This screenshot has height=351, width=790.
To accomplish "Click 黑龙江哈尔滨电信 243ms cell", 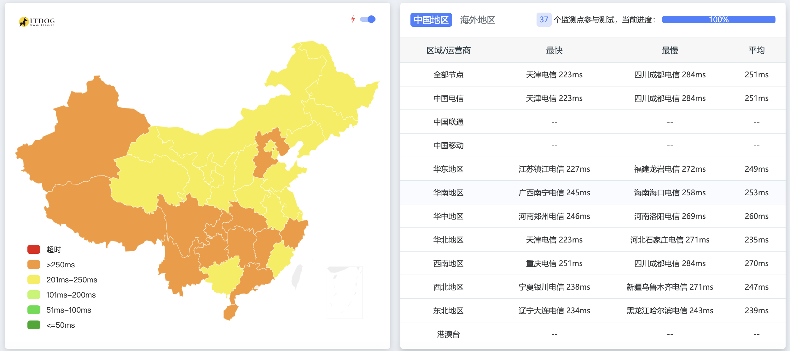I will click(670, 310).
